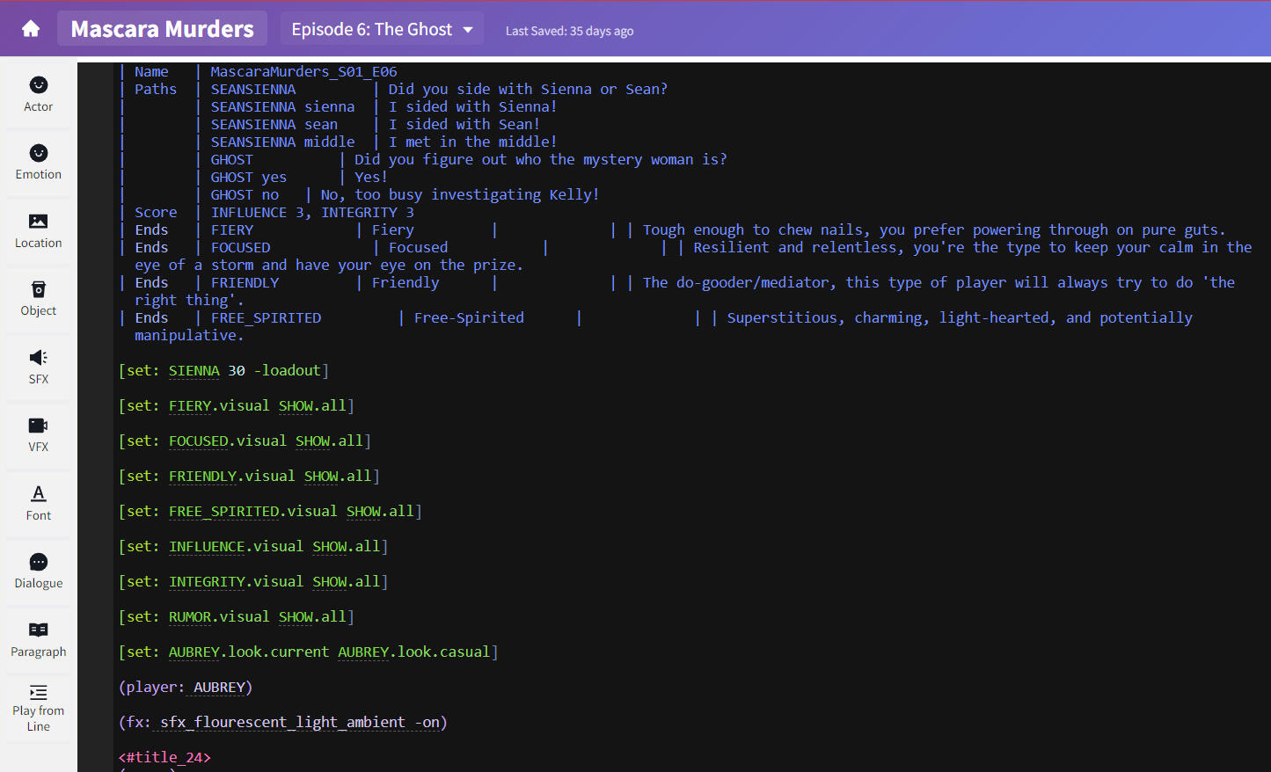This screenshot has height=772, width=1271.
Task: Click the player AUBREY line in script
Action: pos(186,687)
